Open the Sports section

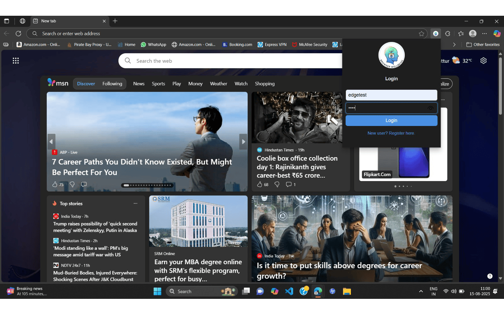(x=158, y=83)
